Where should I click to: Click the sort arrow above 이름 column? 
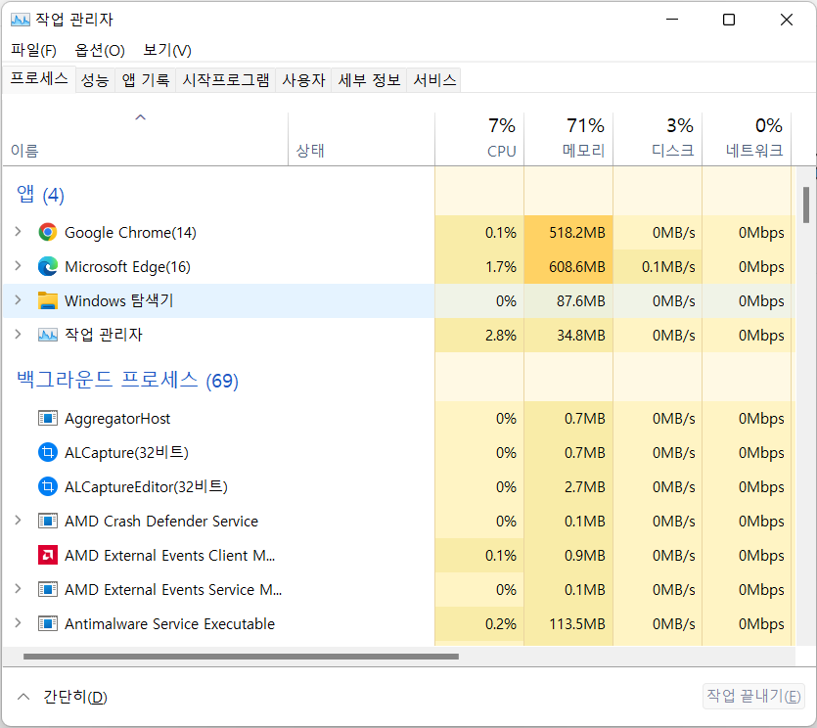(x=140, y=117)
